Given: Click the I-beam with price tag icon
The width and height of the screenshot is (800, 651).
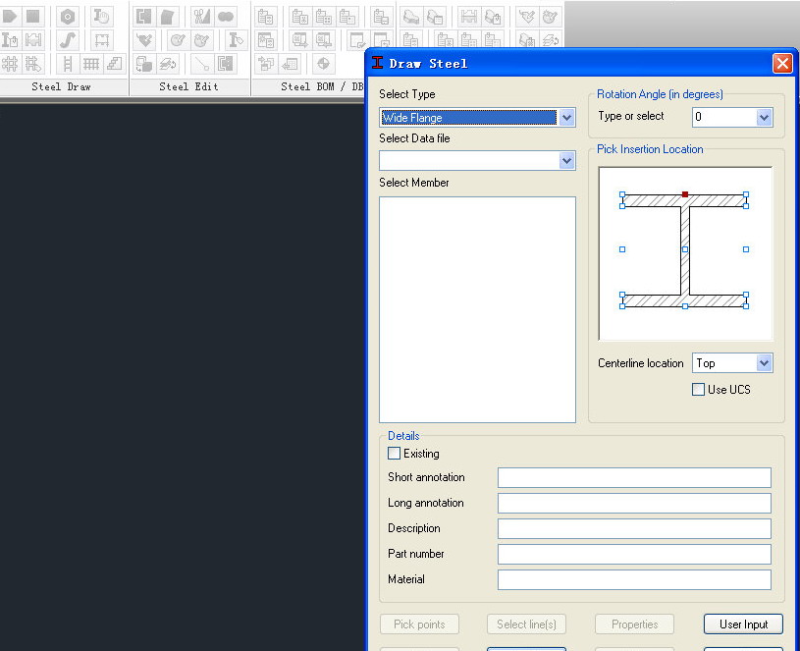Looking at the screenshot, I should (x=236, y=40).
